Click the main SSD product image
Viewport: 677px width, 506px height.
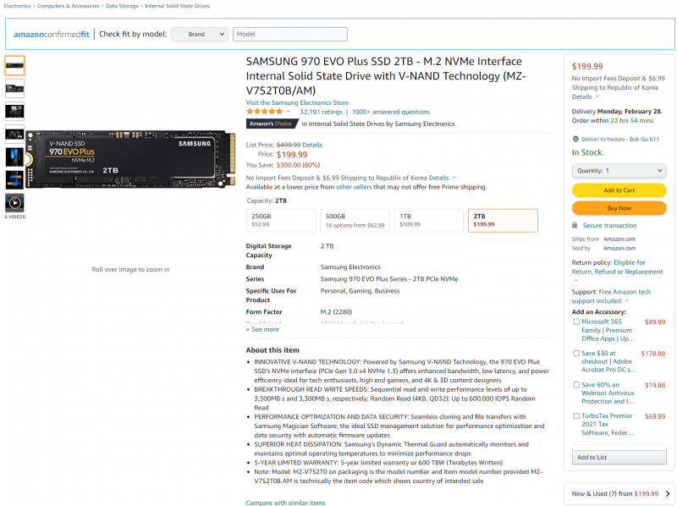click(130, 159)
